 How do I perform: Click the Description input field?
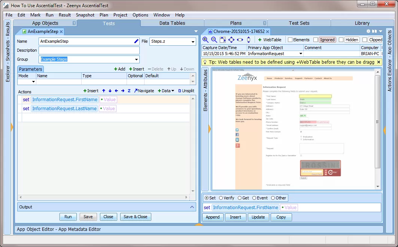(89, 50)
